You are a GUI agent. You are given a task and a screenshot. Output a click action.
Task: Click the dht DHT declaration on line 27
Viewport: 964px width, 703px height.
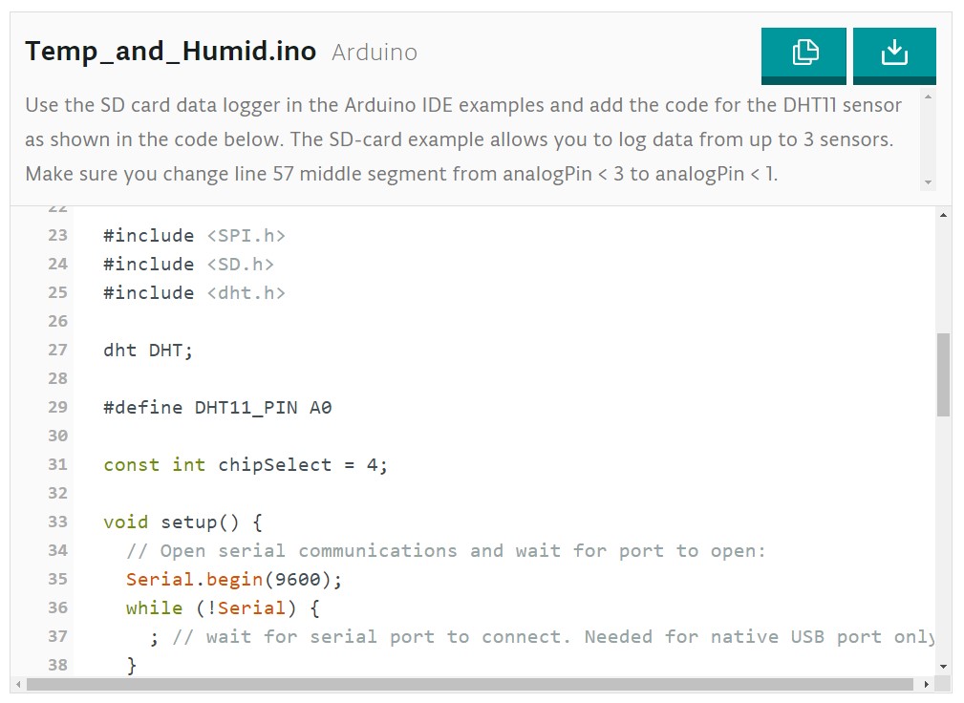click(145, 350)
